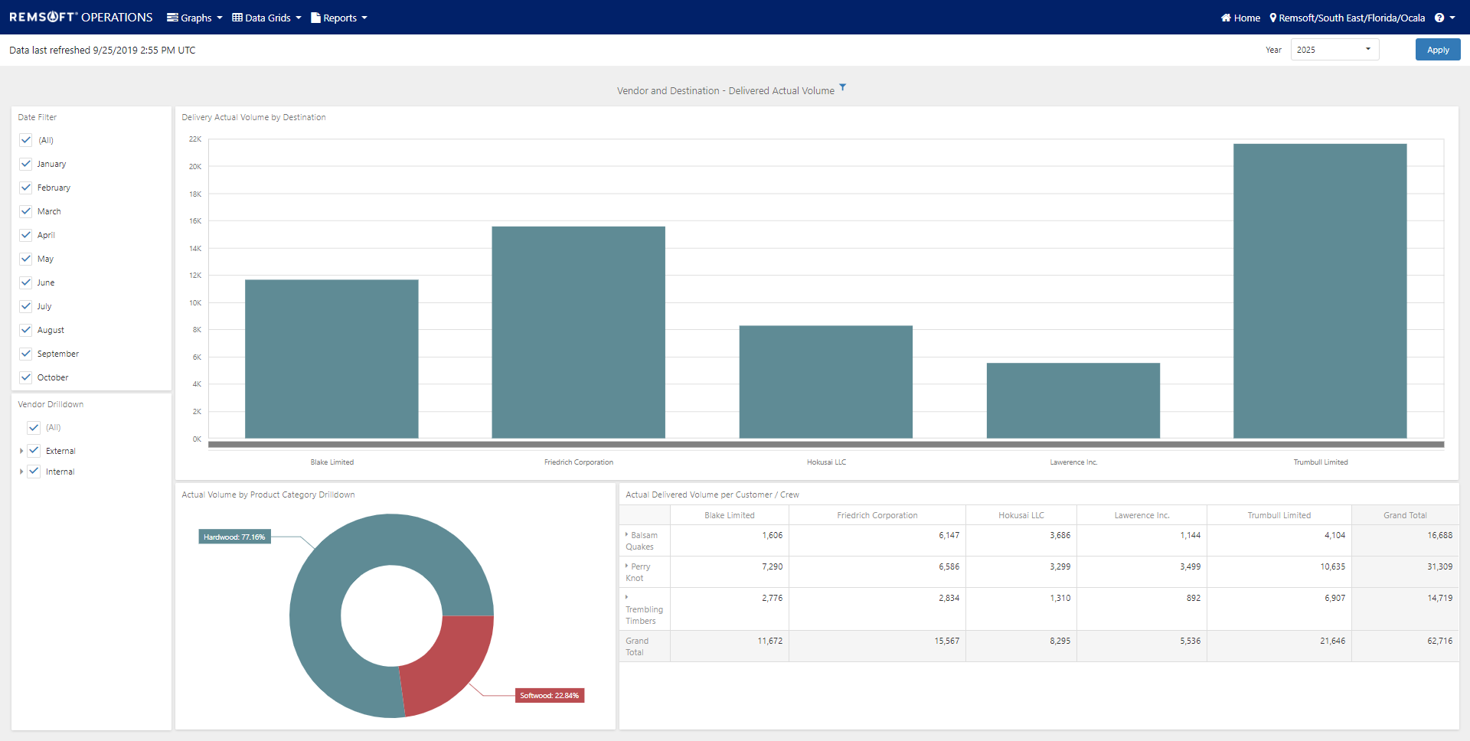Disable the (All) checkbox under Vendor Drilldown

(34, 427)
